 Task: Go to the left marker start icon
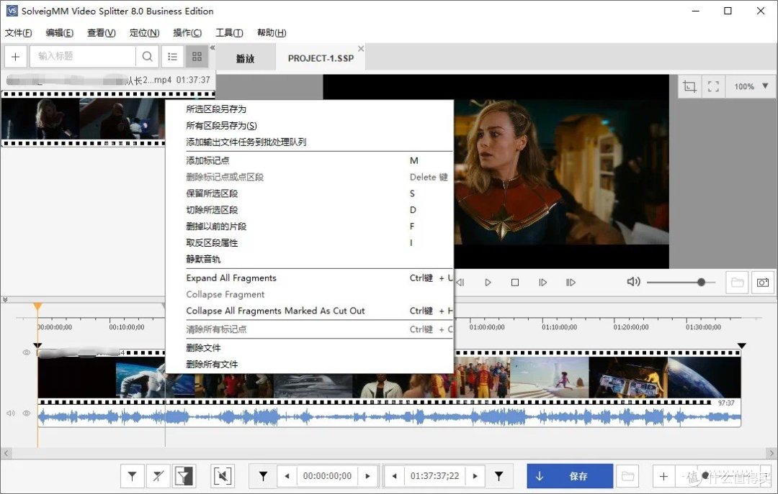[263, 476]
